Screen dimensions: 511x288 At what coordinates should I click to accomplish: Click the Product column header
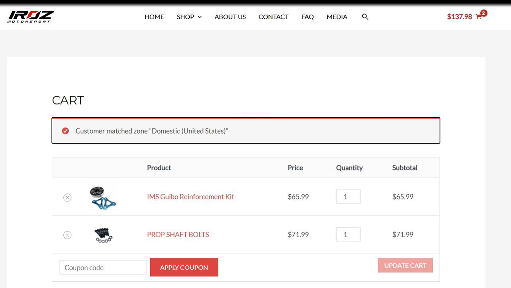point(159,168)
